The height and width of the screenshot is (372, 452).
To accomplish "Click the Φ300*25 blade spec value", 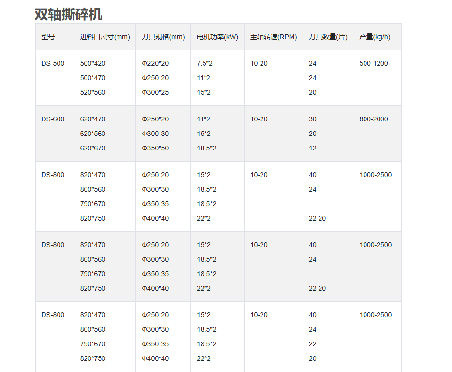I will click(155, 92).
